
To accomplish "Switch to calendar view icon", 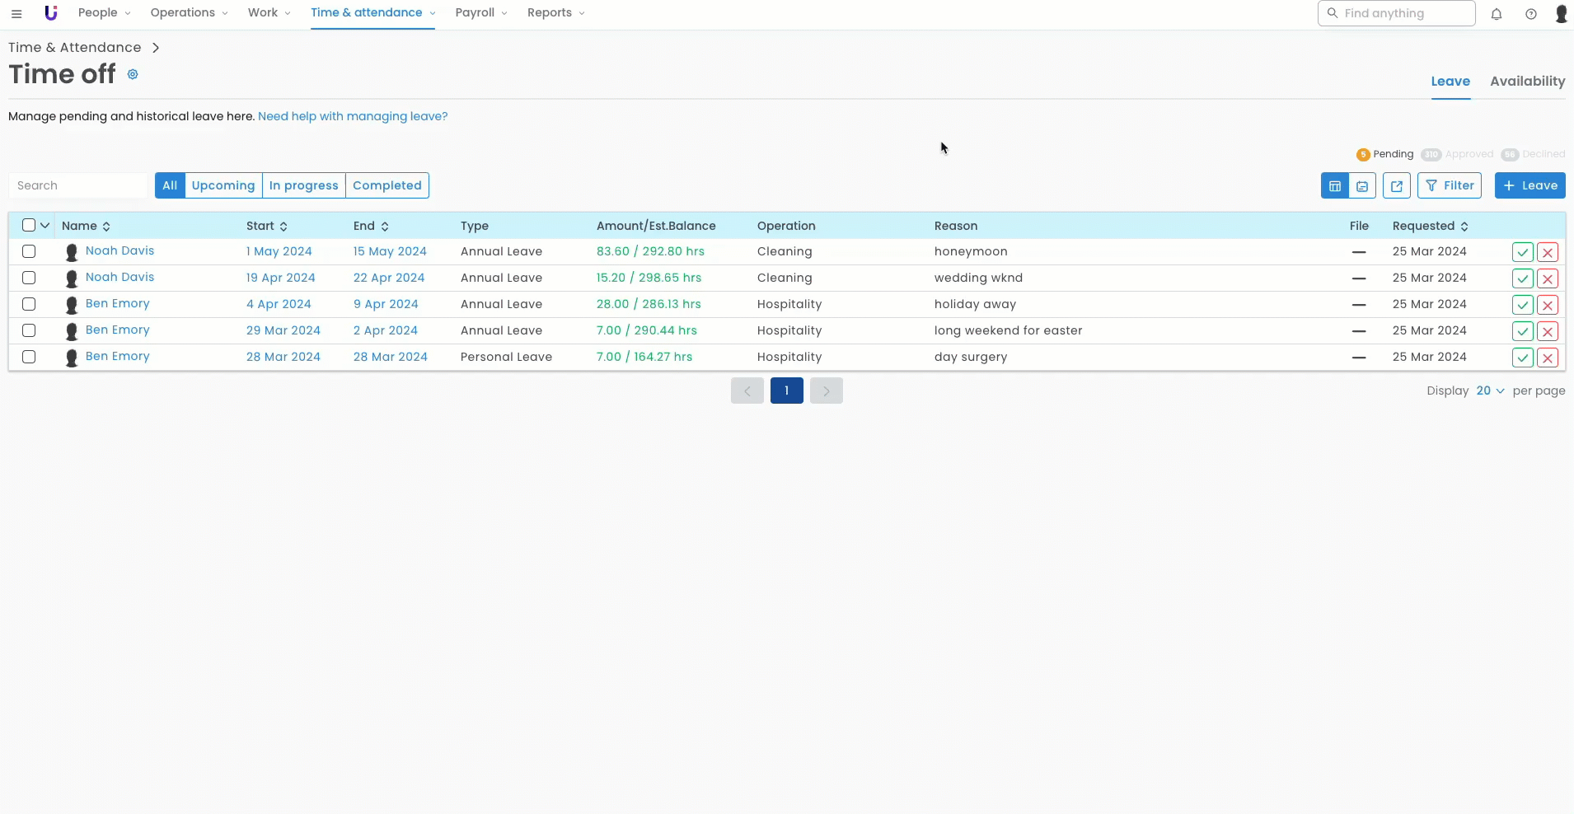I will [1362, 186].
